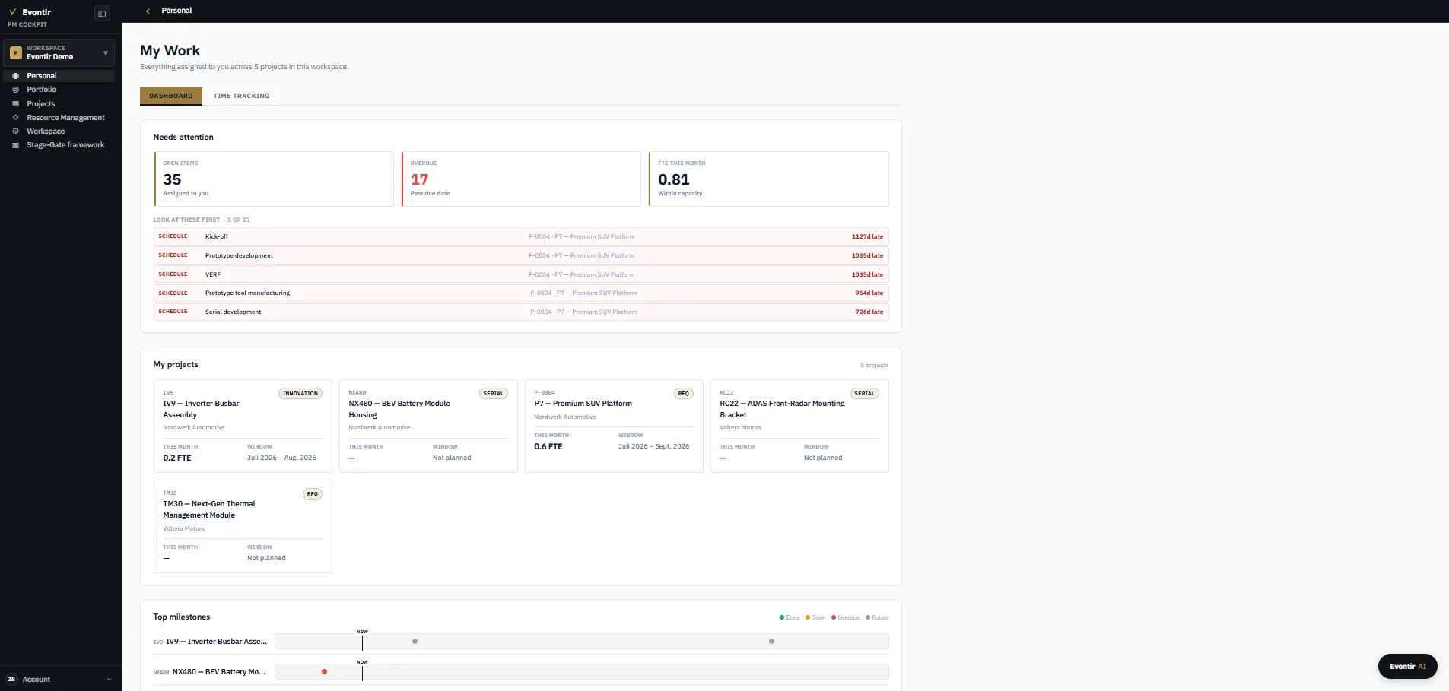The height and width of the screenshot is (691, 1449).
Task: Click the Eventir logo mark
Action: 12,12
